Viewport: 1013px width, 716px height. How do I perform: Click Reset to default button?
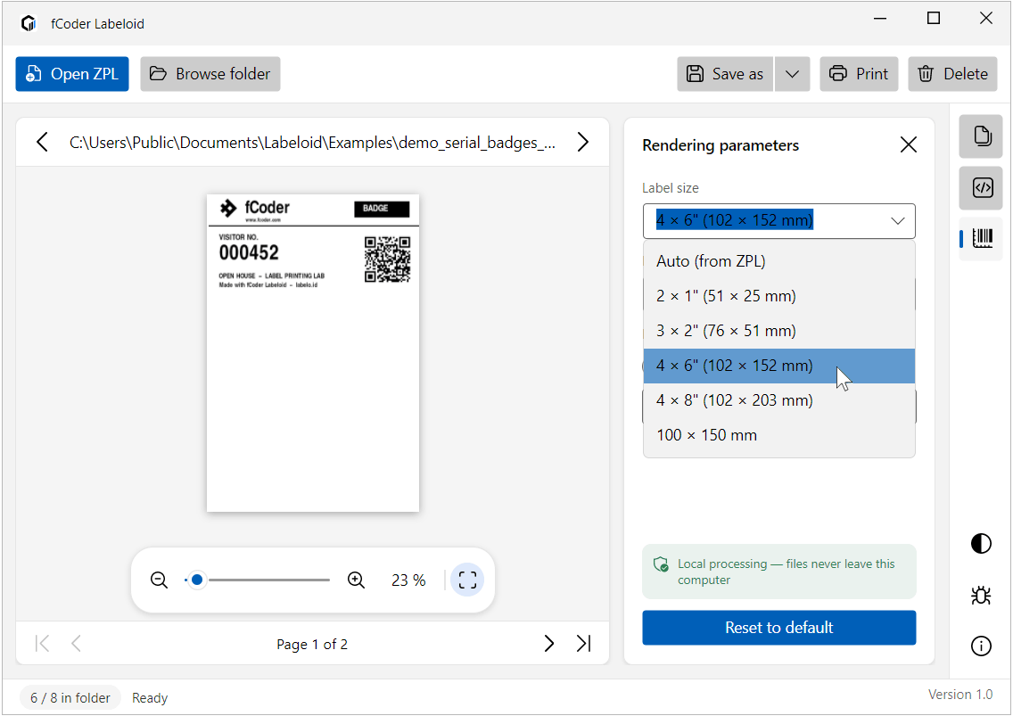click(x=779, y=628)
